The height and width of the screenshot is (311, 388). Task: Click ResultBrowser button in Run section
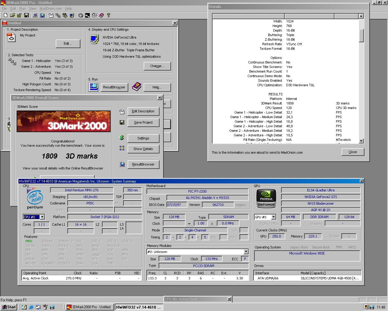pos(114,87)
